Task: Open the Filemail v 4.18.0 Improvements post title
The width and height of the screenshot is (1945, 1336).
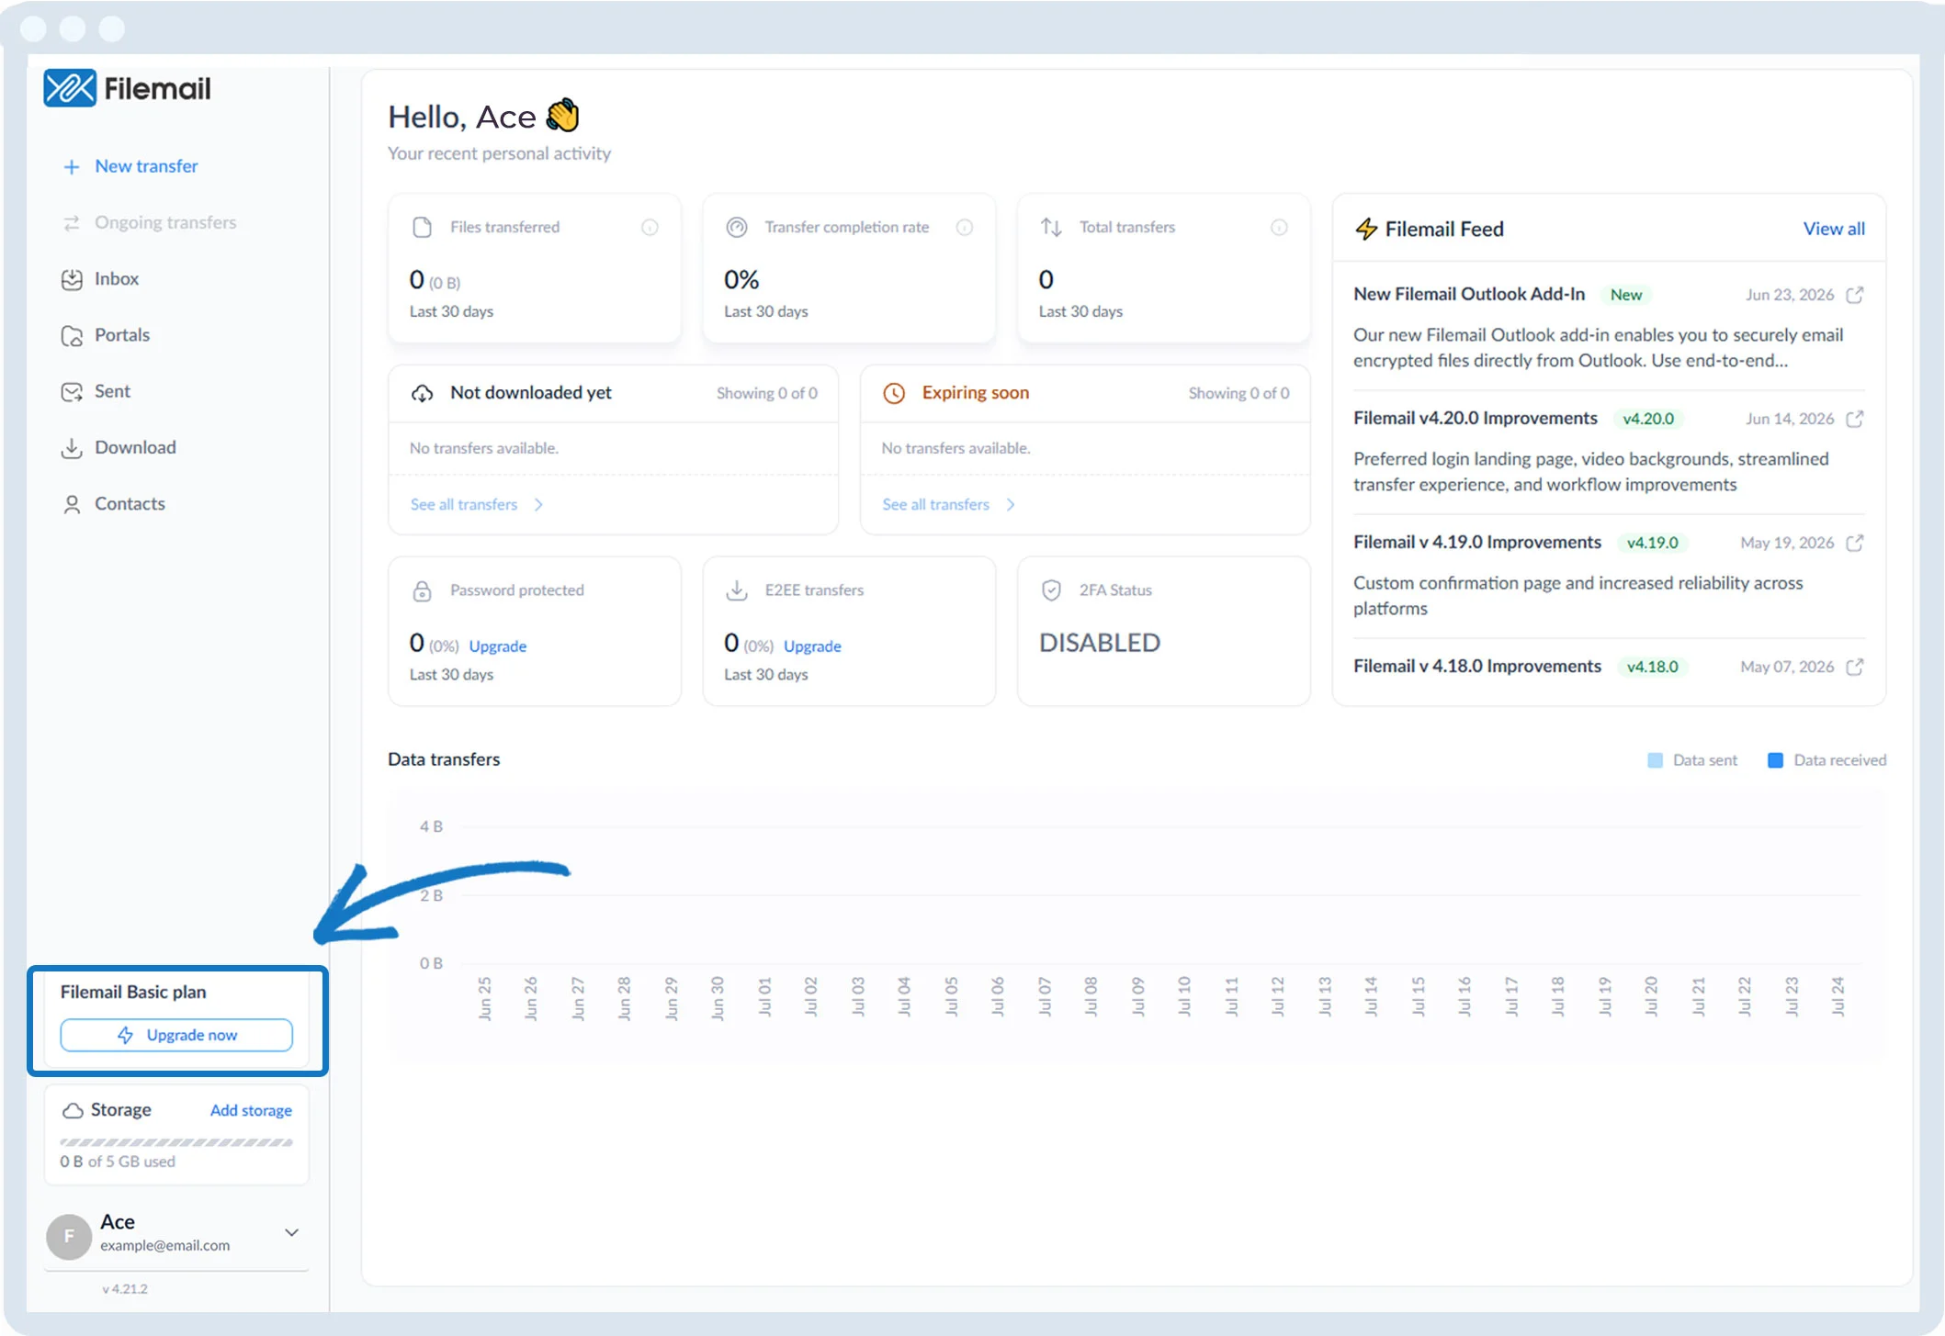Action: (1477, 666)
